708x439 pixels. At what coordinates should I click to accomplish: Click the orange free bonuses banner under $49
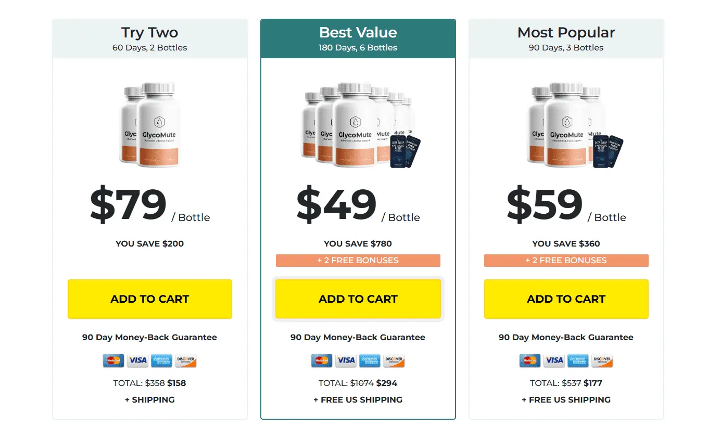(358, 261)
